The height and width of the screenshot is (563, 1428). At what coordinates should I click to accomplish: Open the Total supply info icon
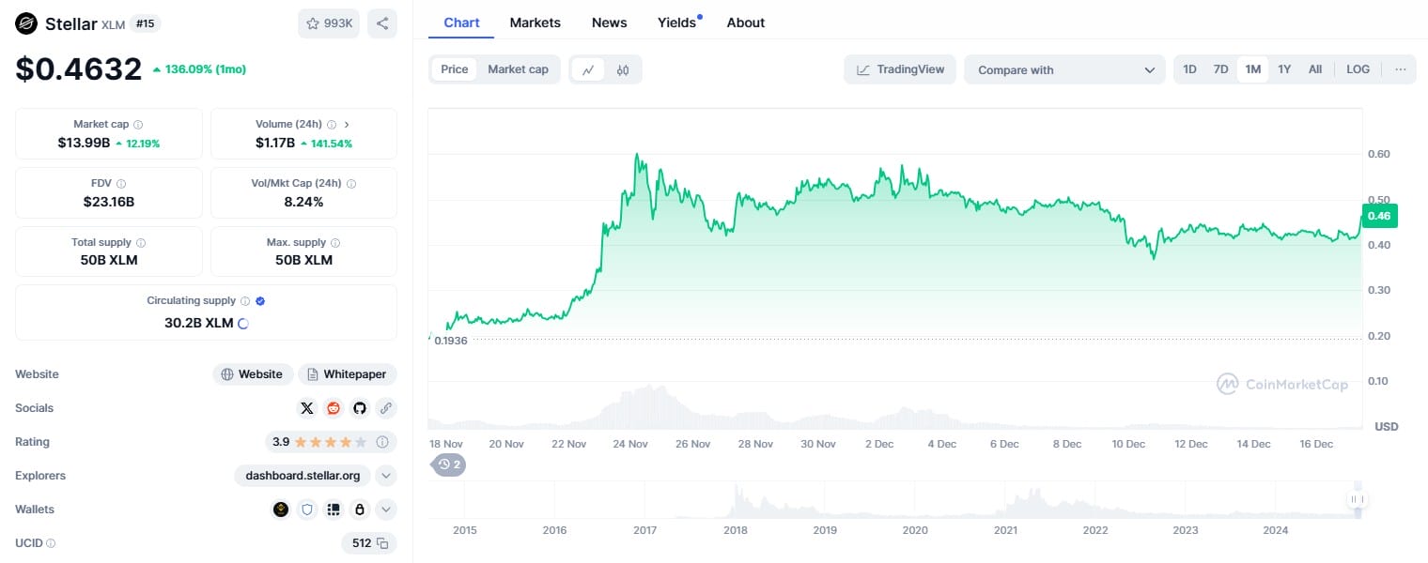[141, 243]
